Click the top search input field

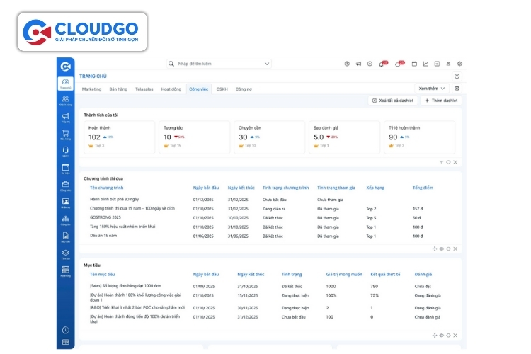pos(218,64)
